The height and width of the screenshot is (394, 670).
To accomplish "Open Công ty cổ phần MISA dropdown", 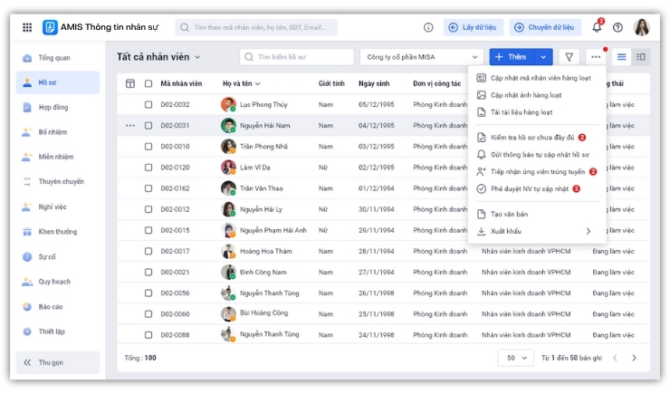I will (x=422, y=57).
